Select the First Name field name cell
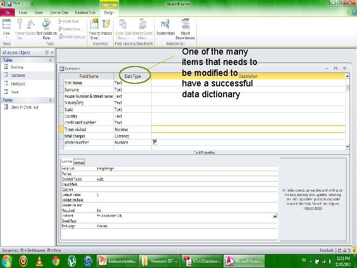357x268 pixels. pyautogui.click(x=89, y=83)
